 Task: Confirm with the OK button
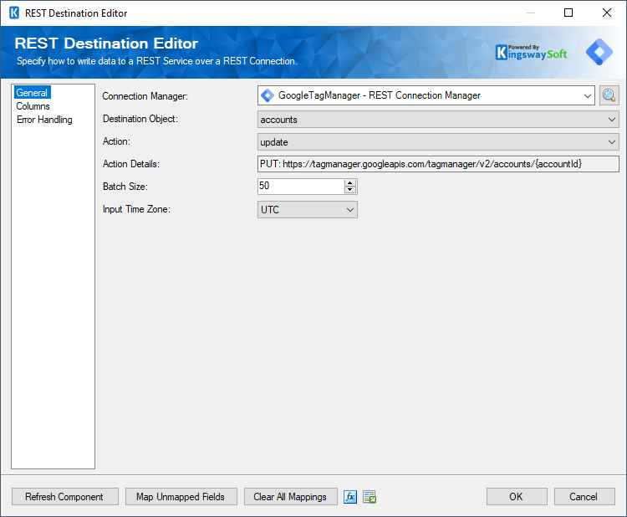click(x=517, y=497)
